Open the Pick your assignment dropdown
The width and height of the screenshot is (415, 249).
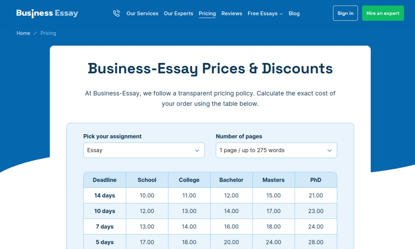[x=144, y=150]
